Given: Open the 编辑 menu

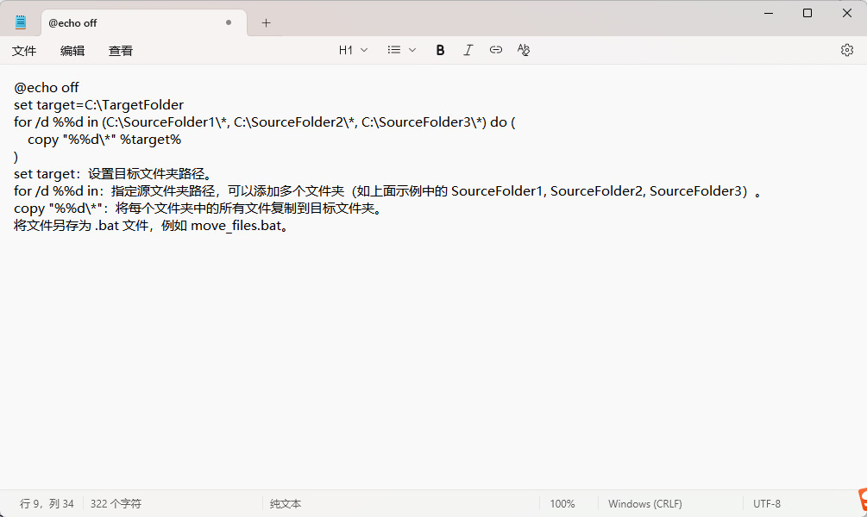Looking at the screenshot, I should [x=72, y=51].
